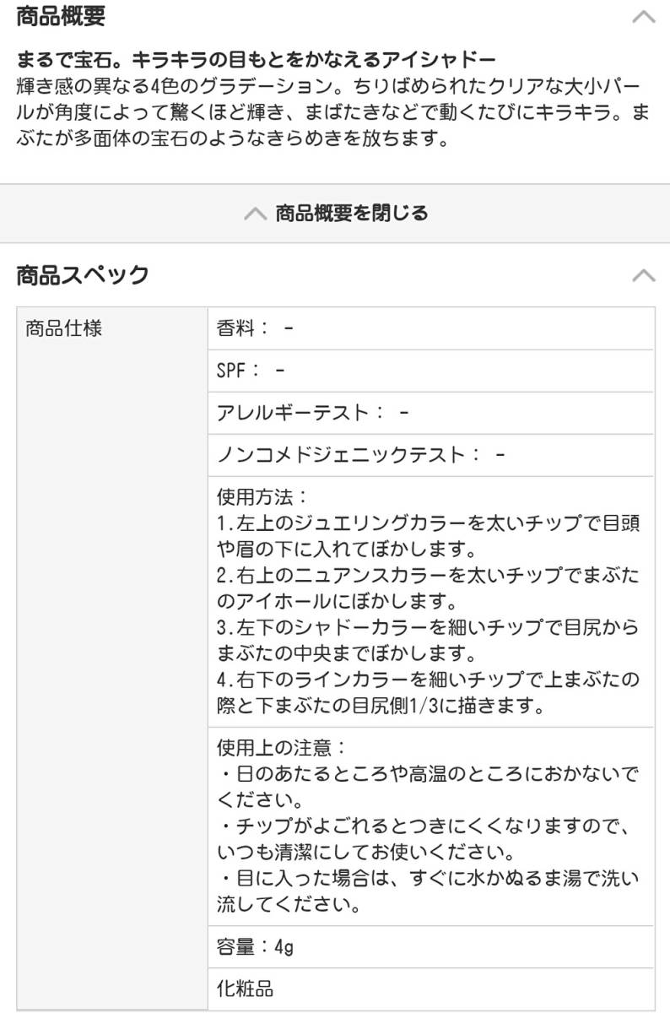The height and width of the screenshot is (1013, 670).
Task: Click the small chevron icon beside 商品概要を閉じる
Action: pyautogui.click(x=254, y=214)
